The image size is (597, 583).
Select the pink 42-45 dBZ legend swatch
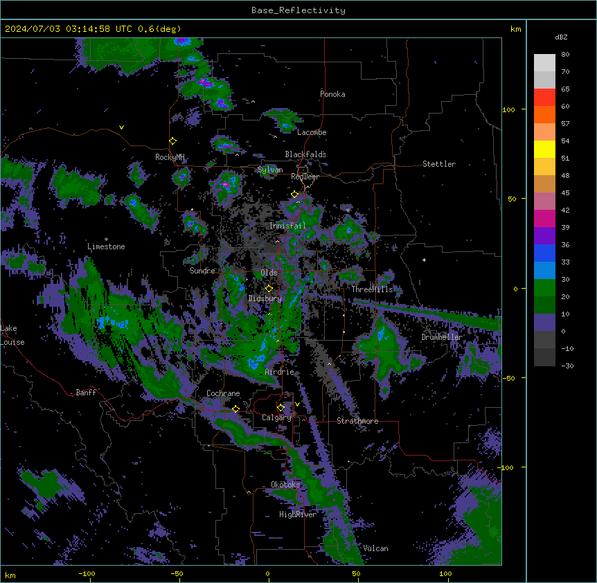544,201
